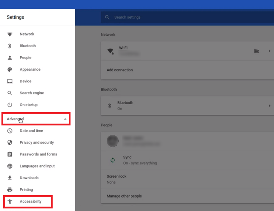Viewport: 274px width, 211px height.
Task: Click the Printing printer icon
Action: click(x=10, y=189)
